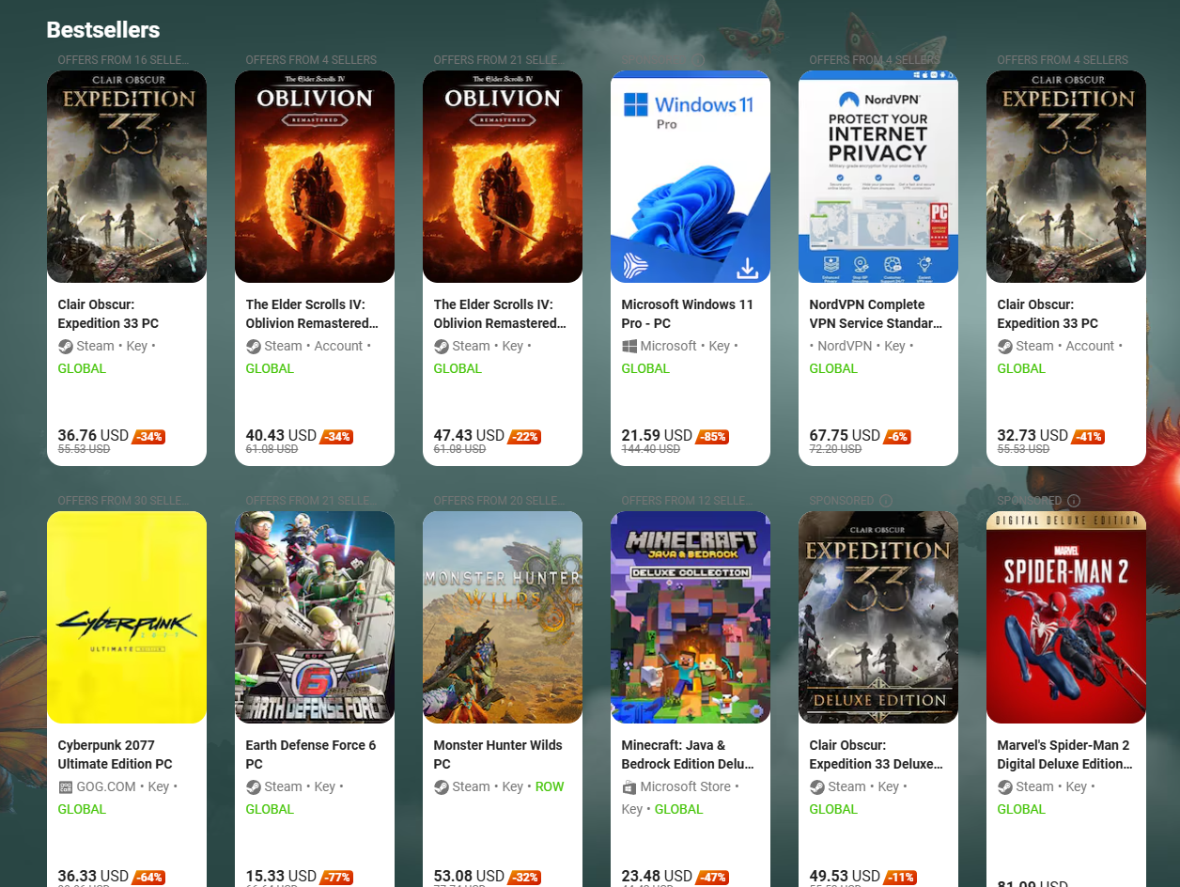Click Steam icon on 32.73 USD Clair Obscur card
The height and width of the screenshot is (887, 1180).
click(1004, 346)
